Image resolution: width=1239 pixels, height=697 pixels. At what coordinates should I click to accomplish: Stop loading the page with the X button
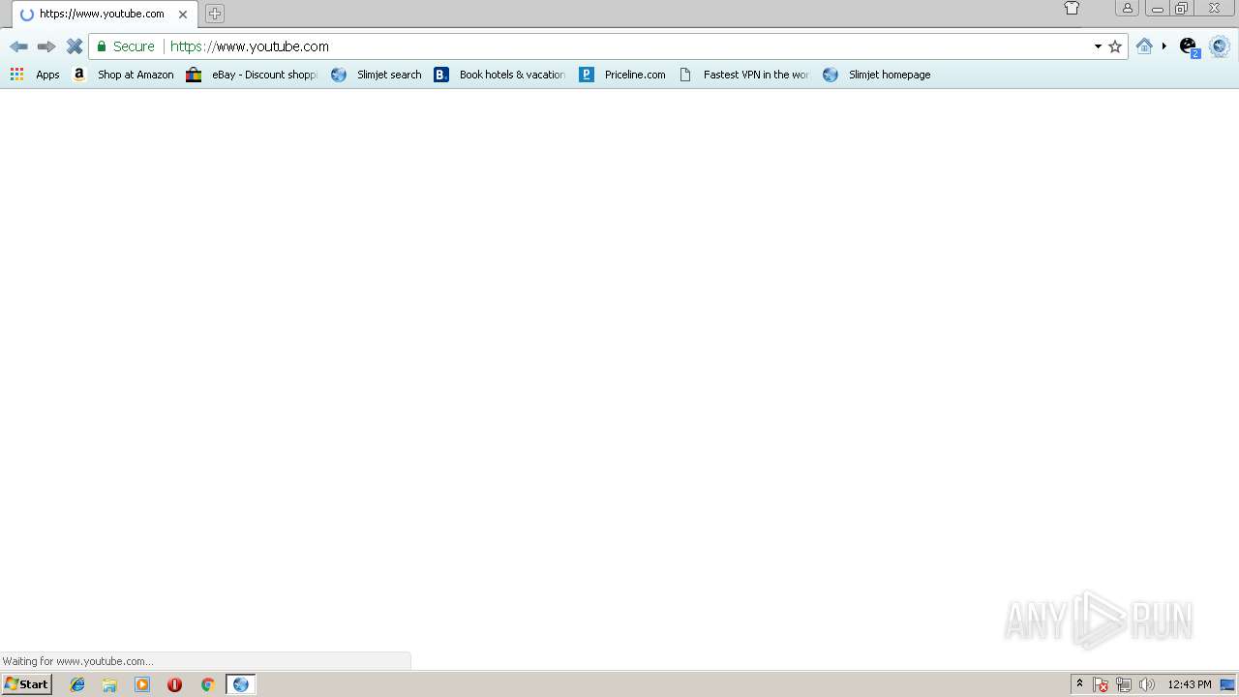74,46
